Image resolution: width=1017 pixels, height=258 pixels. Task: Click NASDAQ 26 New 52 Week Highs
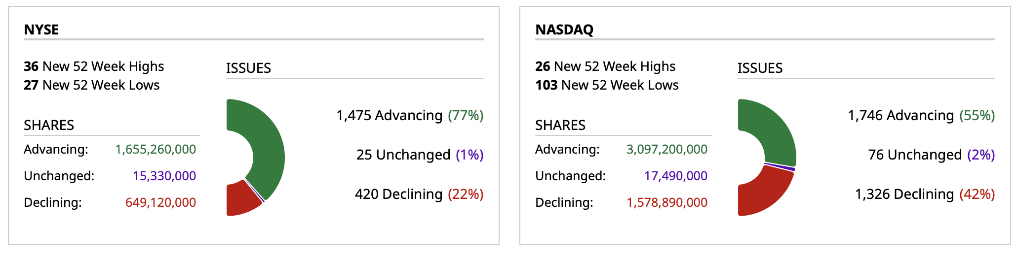point(605,66)
